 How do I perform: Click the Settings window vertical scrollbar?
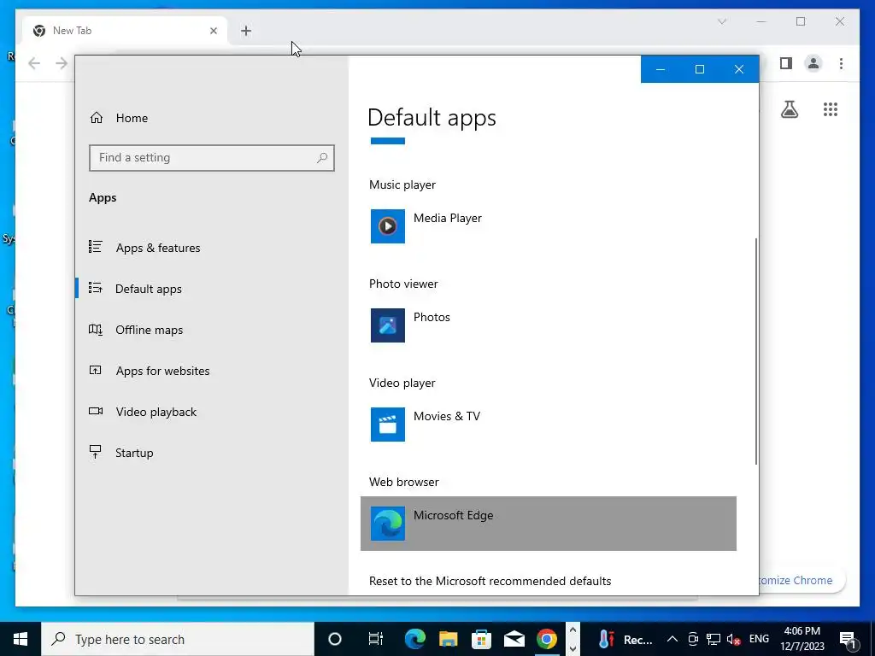tap(756, 351)
